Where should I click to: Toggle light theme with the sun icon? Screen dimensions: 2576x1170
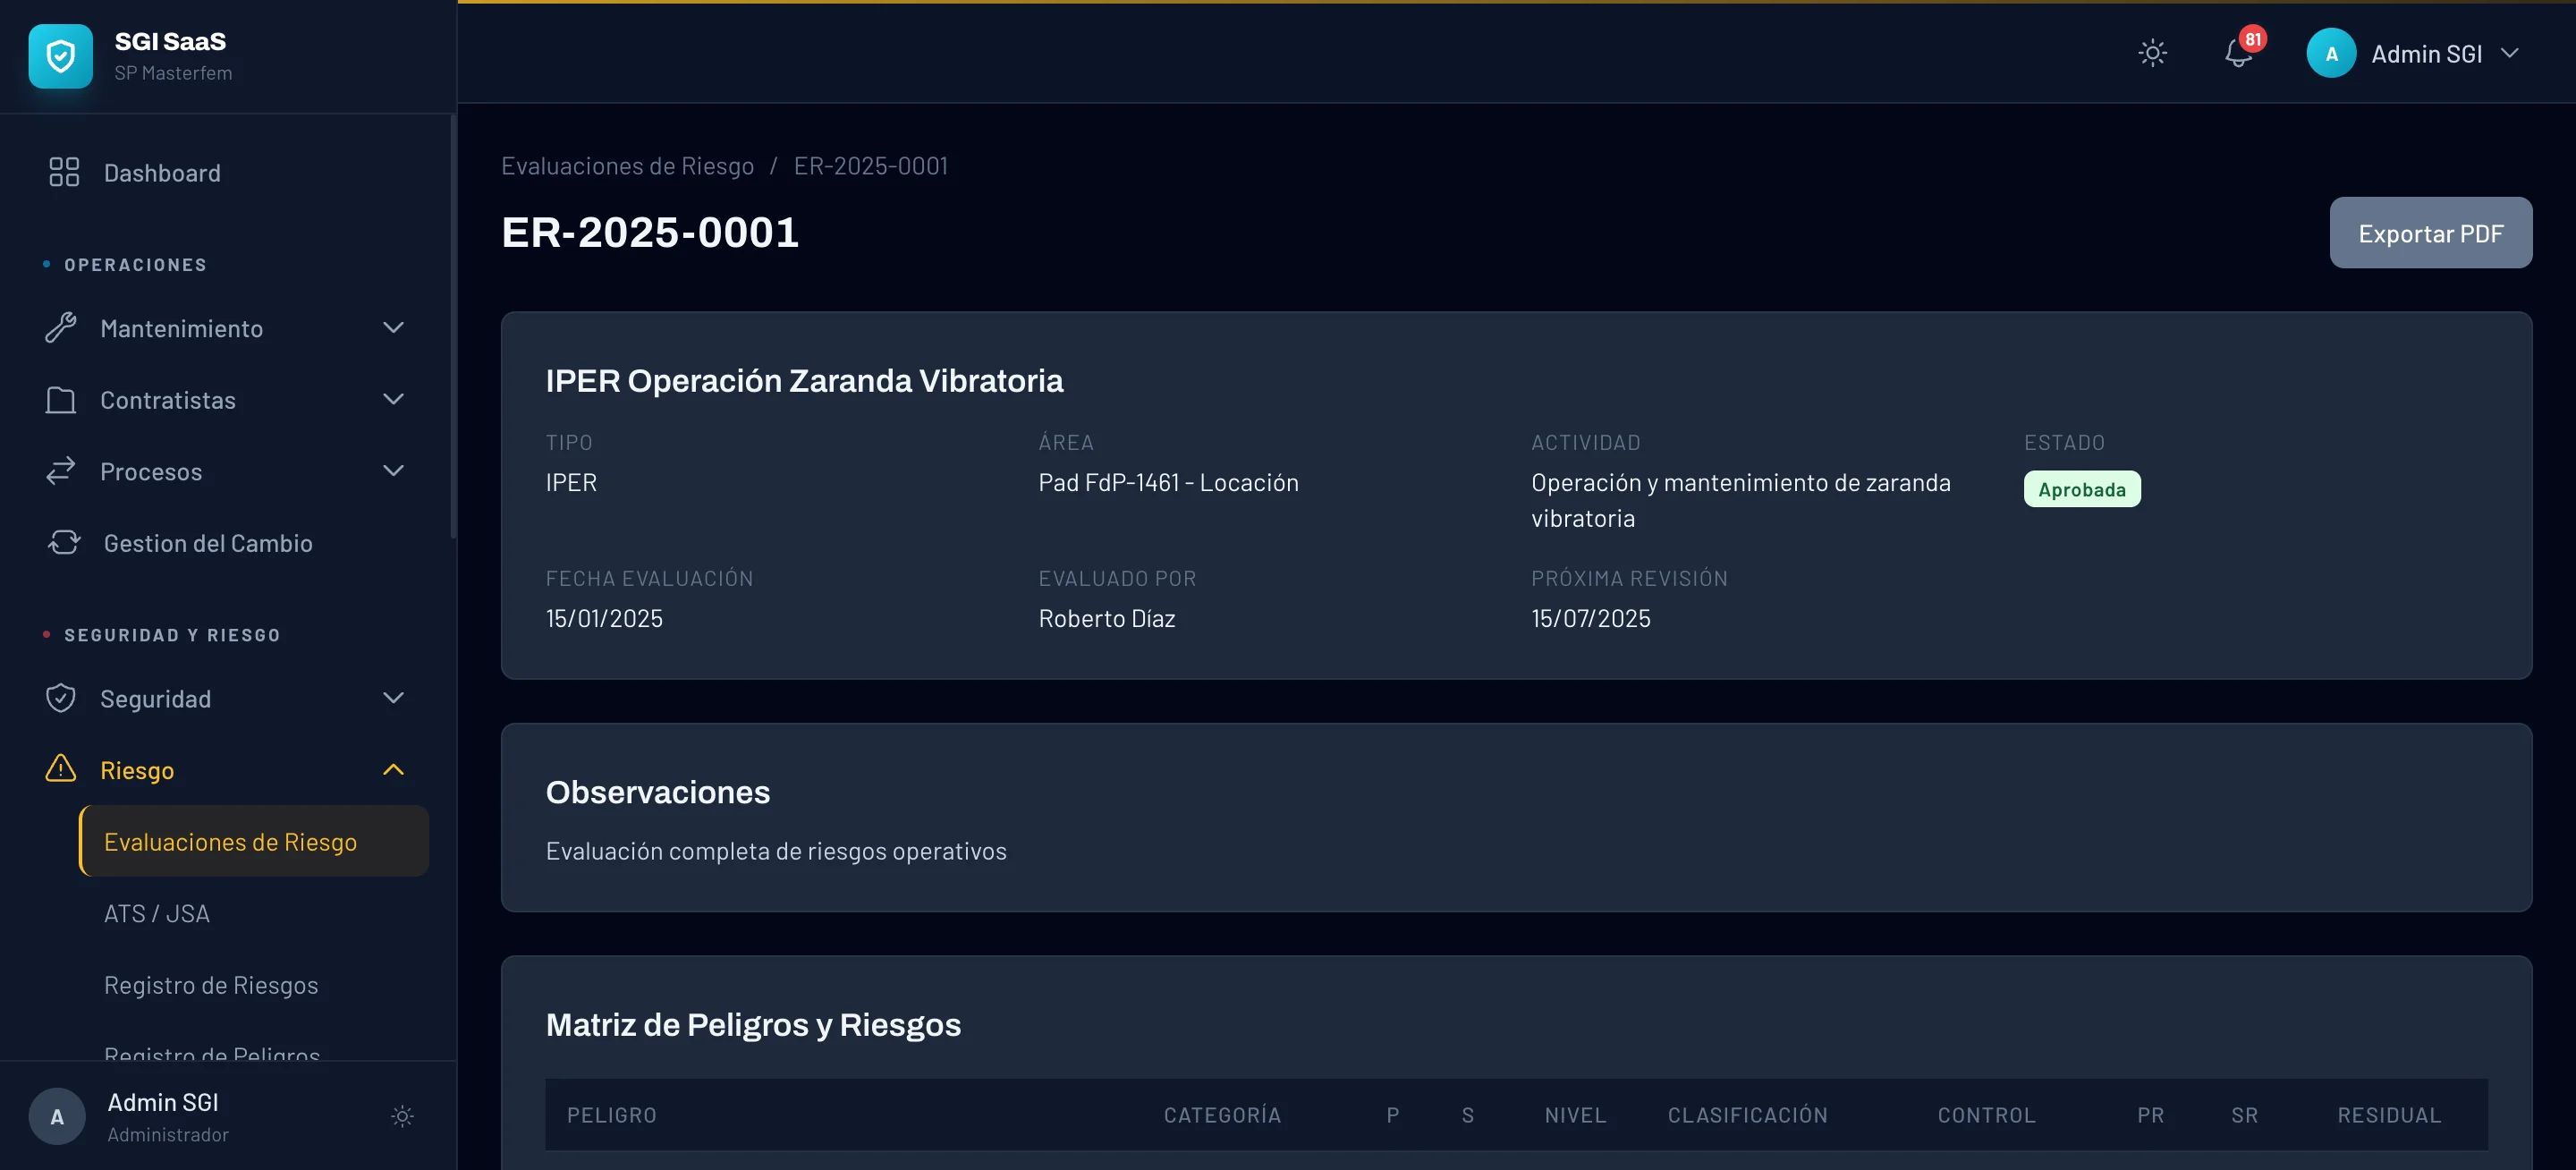2152,53
